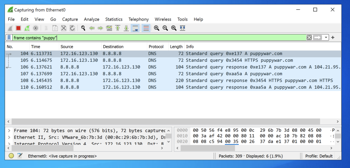This screenshot has width=350, height=168.
Task: Go back to previous packet arrow
Action: [92, 28]
